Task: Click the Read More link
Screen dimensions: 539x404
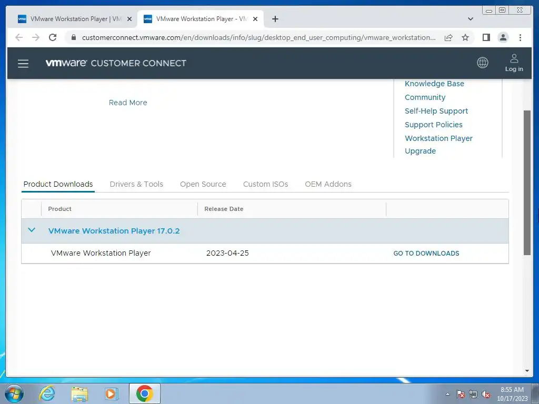Action: (x=128, y=103)
